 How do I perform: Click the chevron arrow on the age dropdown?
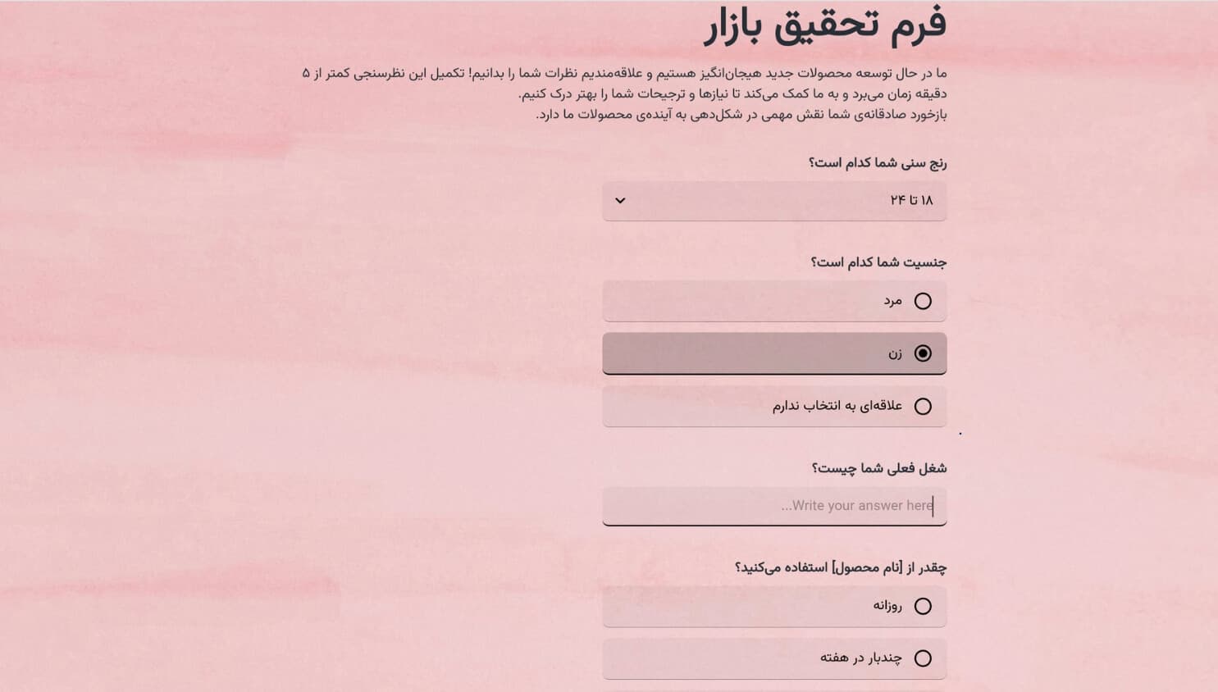[x=620, y=201]
